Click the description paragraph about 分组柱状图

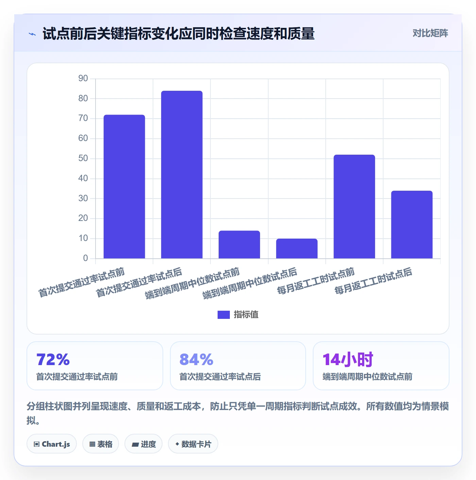pyautogui.click(x=238, y=413)
